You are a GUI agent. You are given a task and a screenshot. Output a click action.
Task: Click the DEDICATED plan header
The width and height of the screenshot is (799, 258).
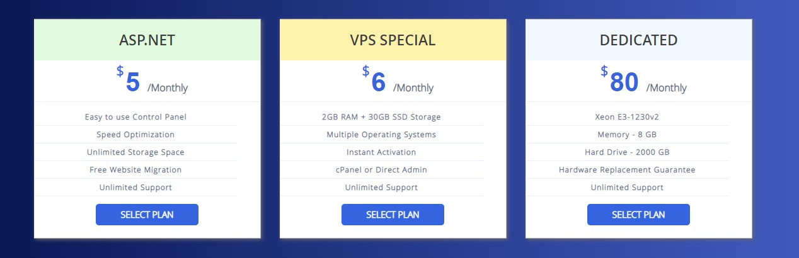(x=639, y=40)
